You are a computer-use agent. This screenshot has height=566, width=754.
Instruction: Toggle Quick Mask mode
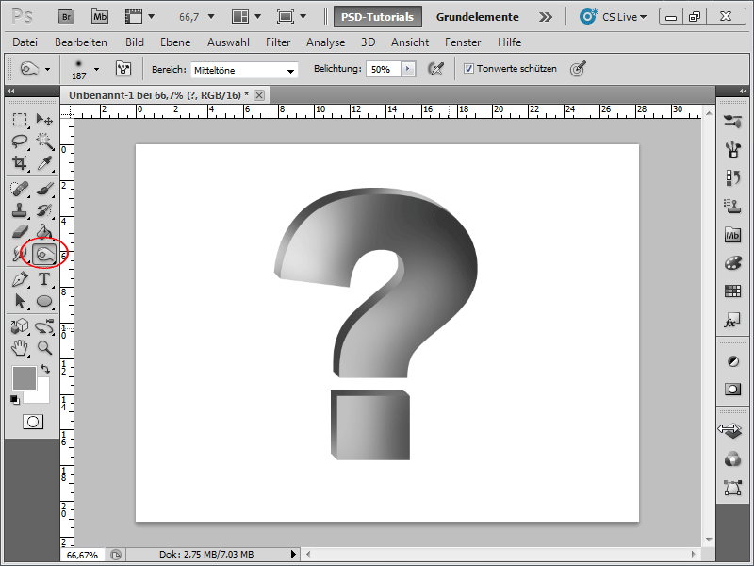(33, 422)
